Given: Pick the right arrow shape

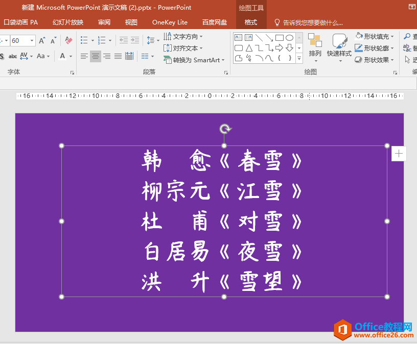Looking at the screenshot, I should [279, 48].
